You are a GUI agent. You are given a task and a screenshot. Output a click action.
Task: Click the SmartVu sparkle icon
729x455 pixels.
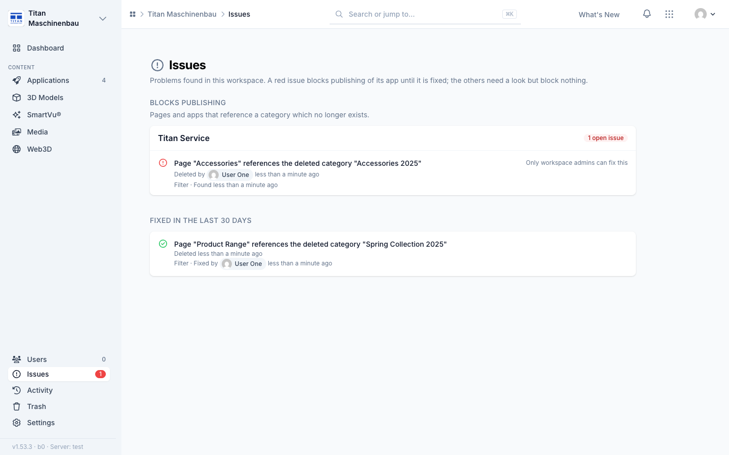click(17, 115)
